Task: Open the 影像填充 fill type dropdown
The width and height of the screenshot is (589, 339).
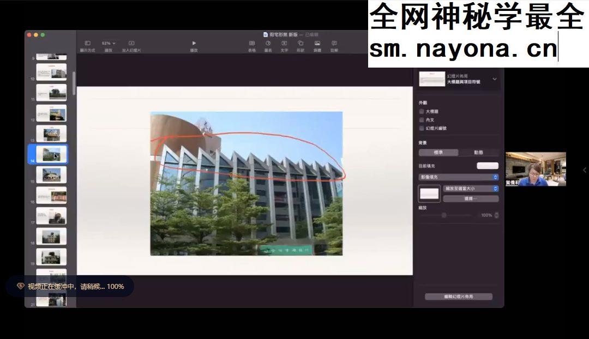Action: coord(459,177)
